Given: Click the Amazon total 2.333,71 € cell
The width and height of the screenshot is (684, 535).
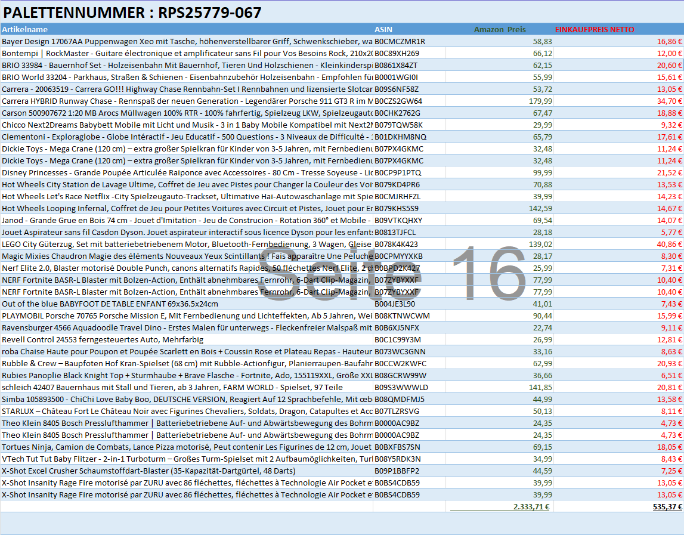Looking at the screenshot, I should pyautogui.click(x=531, y=506).
